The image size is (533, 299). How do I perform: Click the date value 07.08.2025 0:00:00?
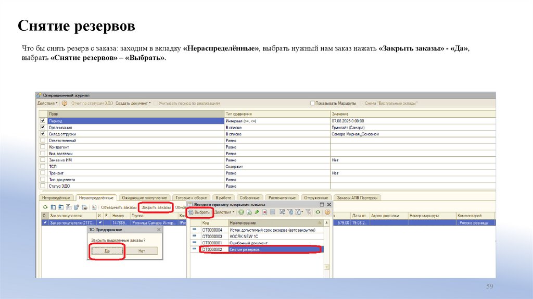[x=348, y=121]
